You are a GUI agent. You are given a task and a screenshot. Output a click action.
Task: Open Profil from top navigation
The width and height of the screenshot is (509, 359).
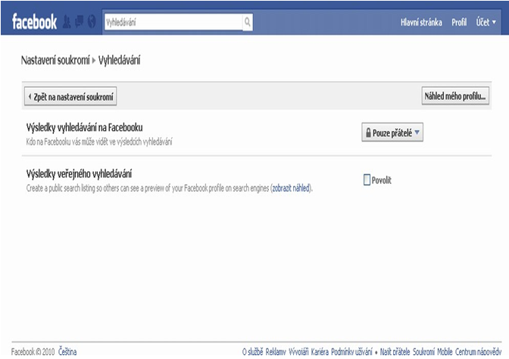[459, 23]
